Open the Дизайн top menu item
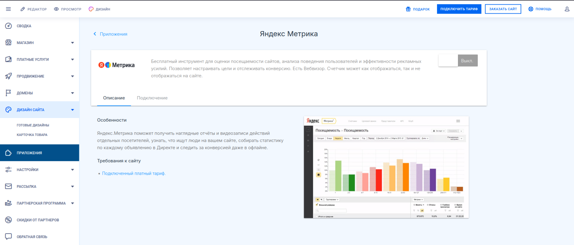Image resolution: width=574 pixels, height=245 pixels. (99, 9)
